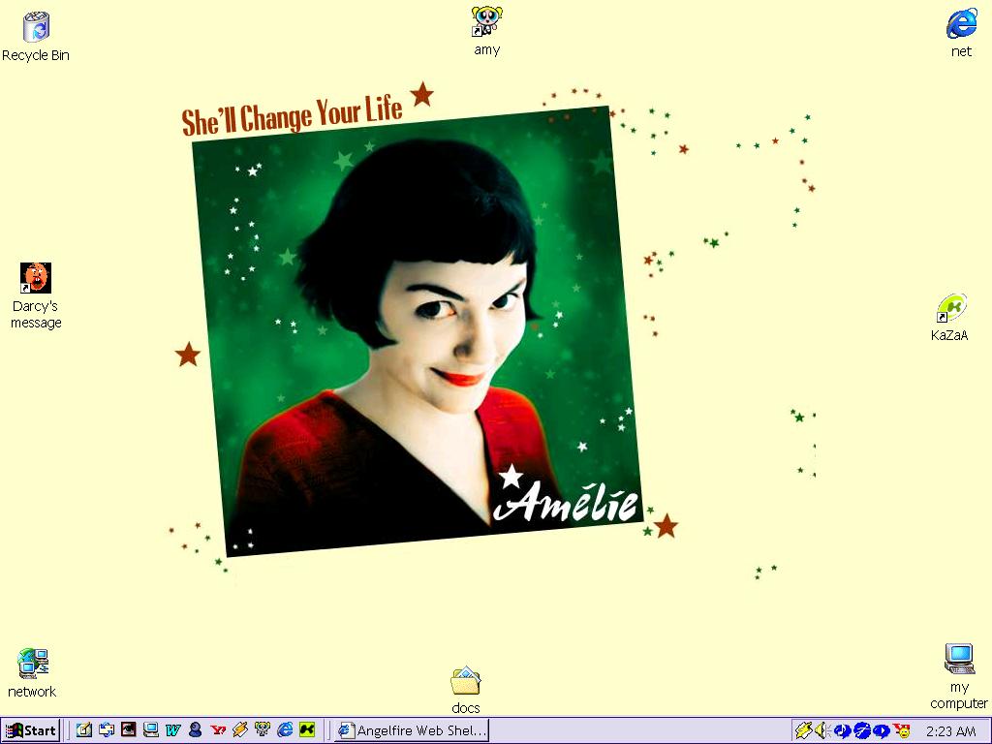The height and width of the screenshot is (744, 992).
Task: Launch KaZaA from the quick launch bar
Action: 307,730
